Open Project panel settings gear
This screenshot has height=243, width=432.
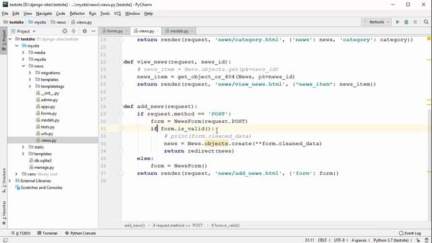coord(84,31)
